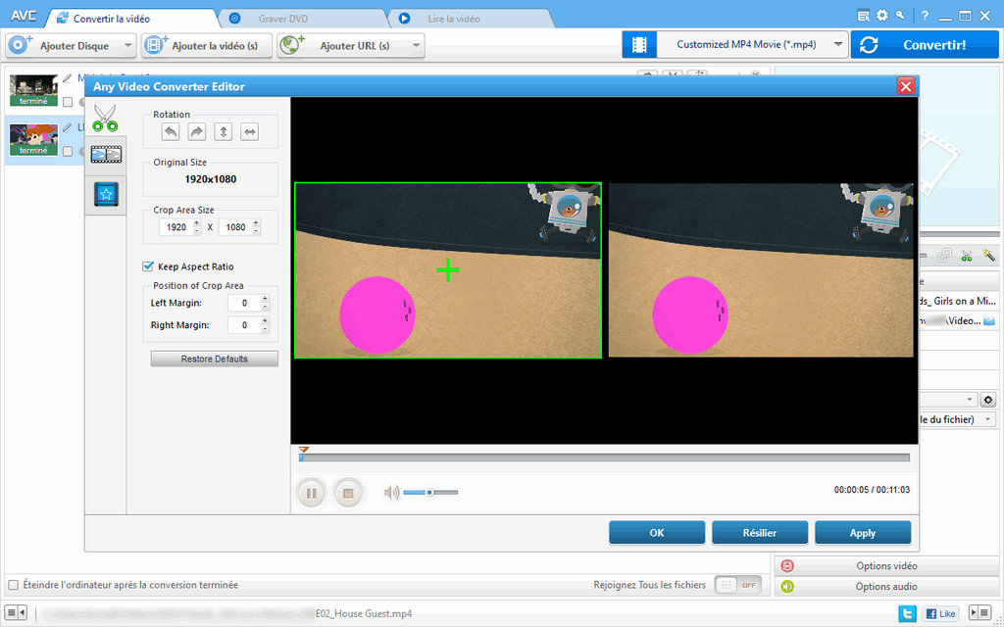Screen dimensions: 1004x627
Task: Open the watermark star tab in editor
Action: [x=106, y=194]
